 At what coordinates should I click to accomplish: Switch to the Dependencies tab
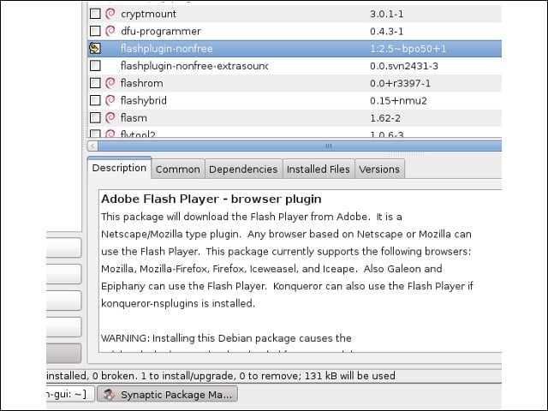(x=243, y=170)
